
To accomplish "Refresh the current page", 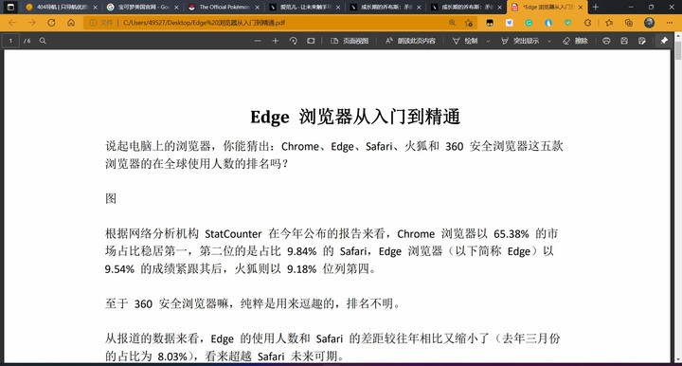I will click(51, 23).
